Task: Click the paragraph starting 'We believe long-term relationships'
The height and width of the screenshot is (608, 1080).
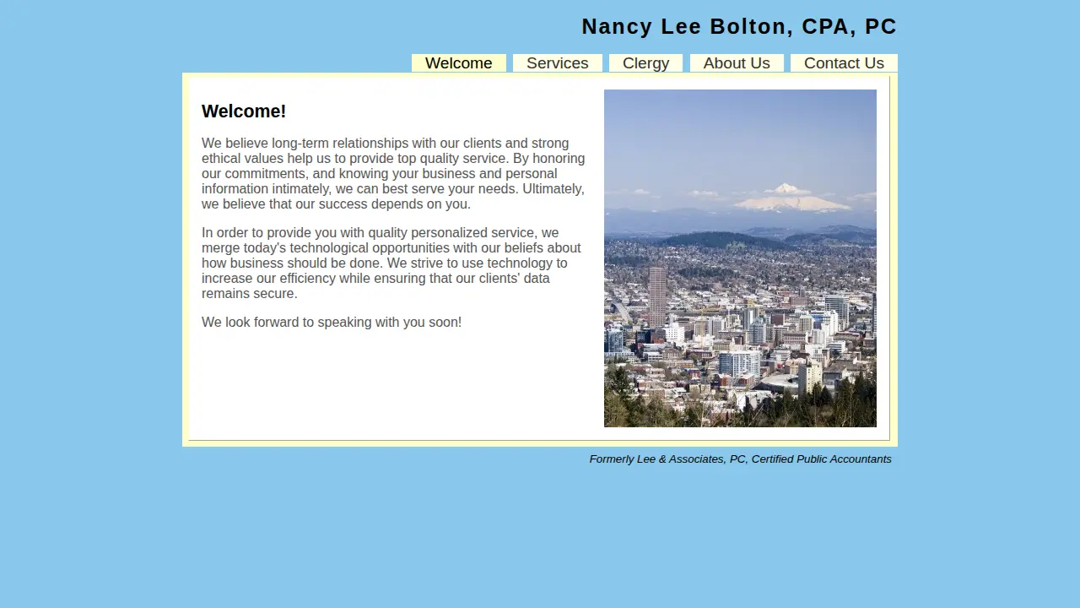Action: (394, 174)
